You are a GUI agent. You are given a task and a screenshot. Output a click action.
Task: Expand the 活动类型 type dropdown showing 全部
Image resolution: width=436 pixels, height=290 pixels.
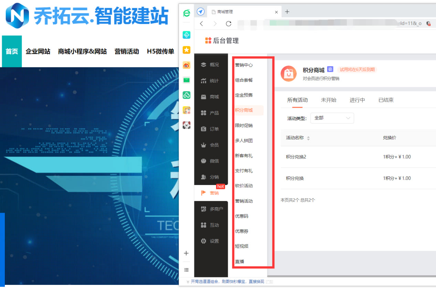(x=331, y=118)
